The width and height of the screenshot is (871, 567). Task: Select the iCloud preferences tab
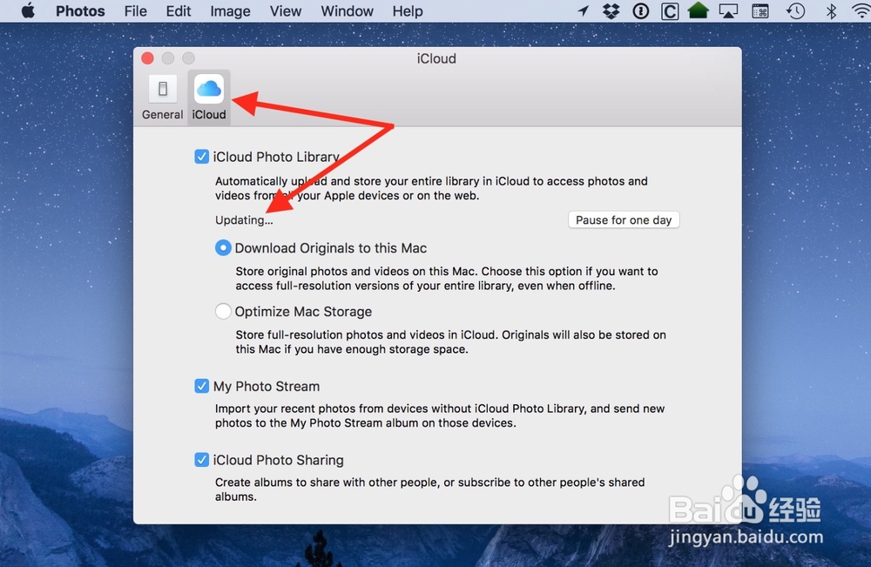pos(209,98)
